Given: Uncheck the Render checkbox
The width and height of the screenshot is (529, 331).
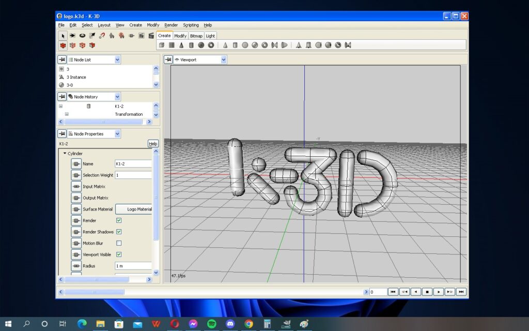Looking at the screenshot, I should pos(119,220).
